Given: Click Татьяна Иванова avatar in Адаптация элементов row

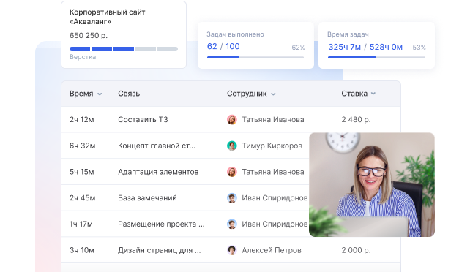Looking at the screenshot, I should pos(231,172).
